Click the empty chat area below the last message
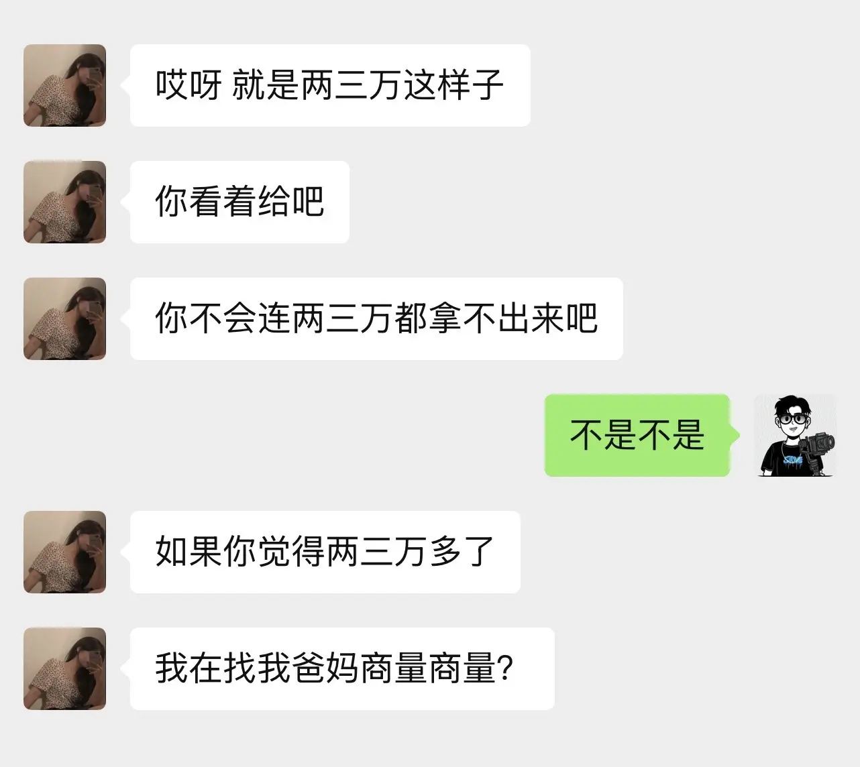 point(429,739)
